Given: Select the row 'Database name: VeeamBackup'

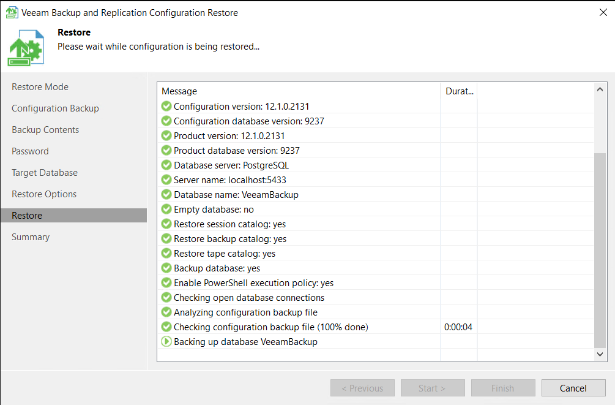Looking at the screenshot, I should click(376, 194).
